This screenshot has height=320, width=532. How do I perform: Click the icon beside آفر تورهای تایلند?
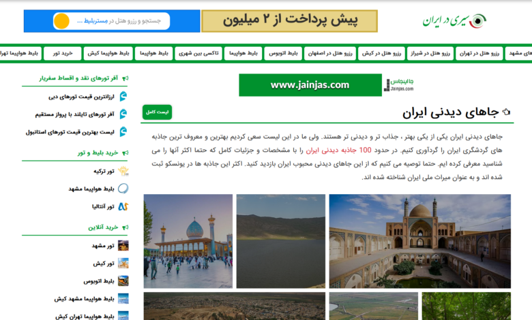point(123,114)
